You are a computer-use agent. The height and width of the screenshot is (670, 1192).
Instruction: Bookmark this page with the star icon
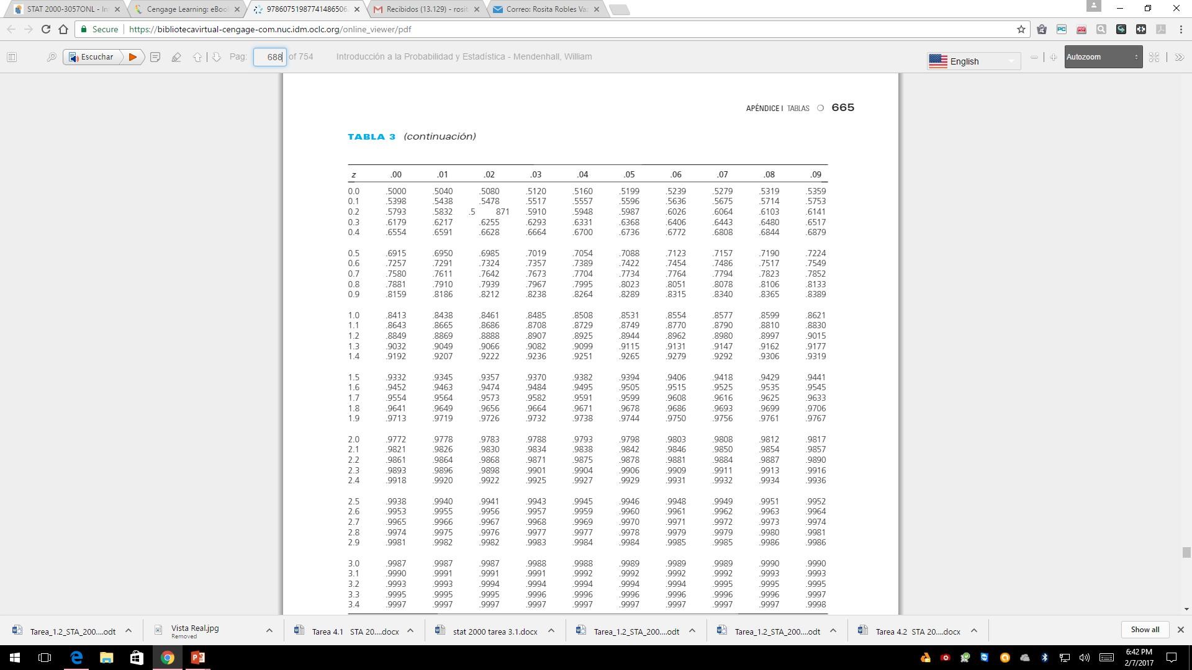coord(1020,29)
